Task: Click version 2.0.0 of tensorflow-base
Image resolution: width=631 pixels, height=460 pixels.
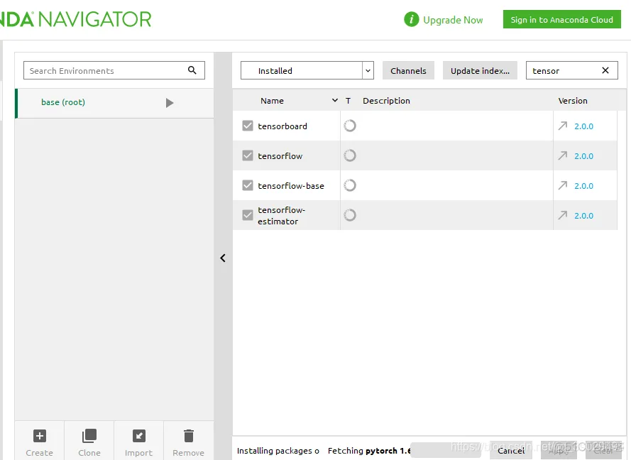Action: tap(583, 185)
